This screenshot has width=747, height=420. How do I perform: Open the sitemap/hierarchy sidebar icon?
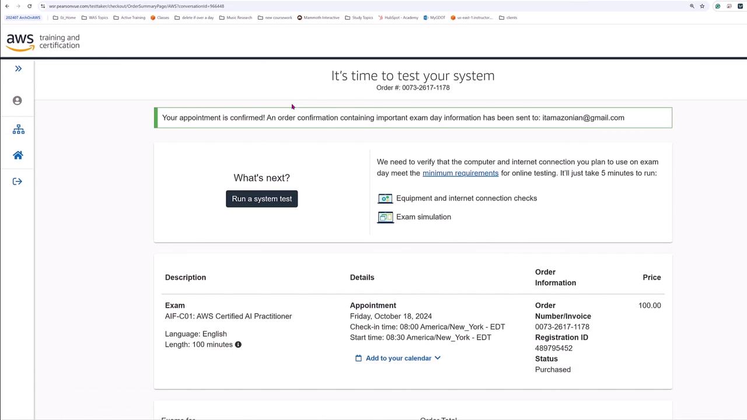(x=18, y=129)
